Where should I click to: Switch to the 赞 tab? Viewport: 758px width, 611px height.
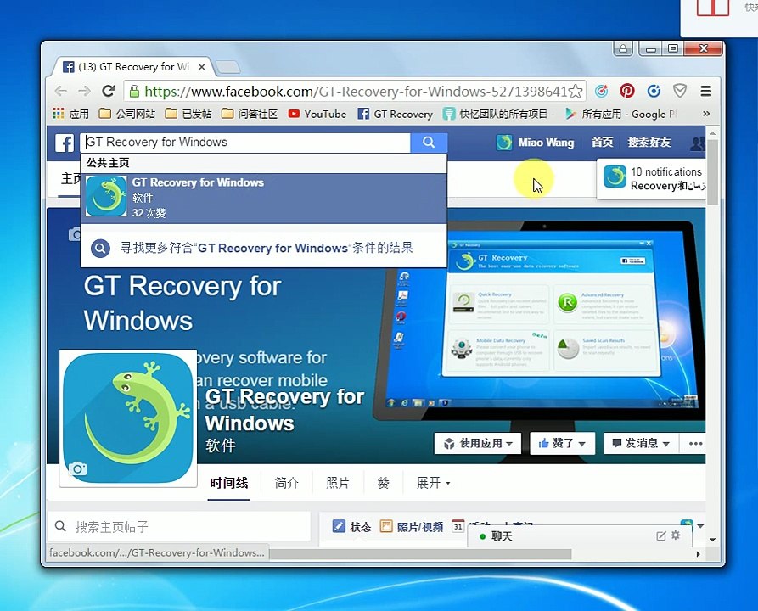coord(384,483)
